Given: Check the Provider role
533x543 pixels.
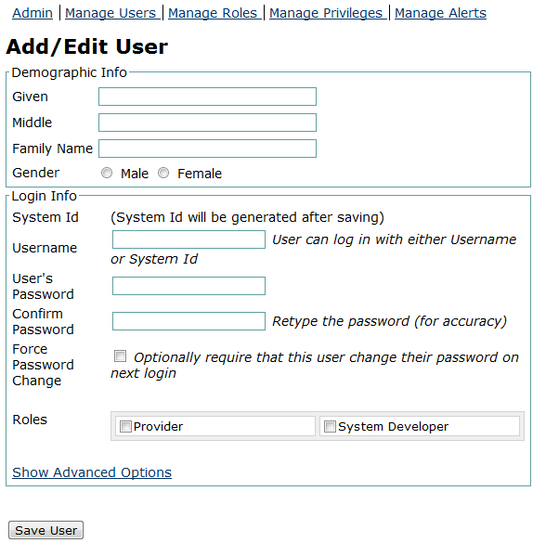Looking at the screenshot, I should pyautogui.click(x=125, y=426).
